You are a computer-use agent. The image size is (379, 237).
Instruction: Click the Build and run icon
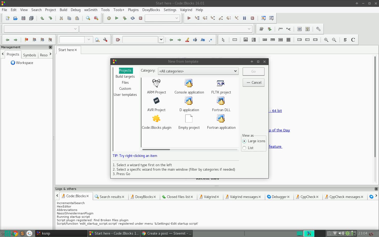click(x=125, y=18)
